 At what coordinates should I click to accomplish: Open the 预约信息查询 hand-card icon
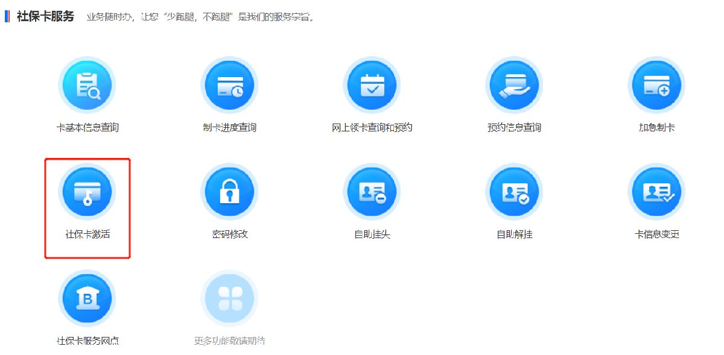click(x=515, y=85)
